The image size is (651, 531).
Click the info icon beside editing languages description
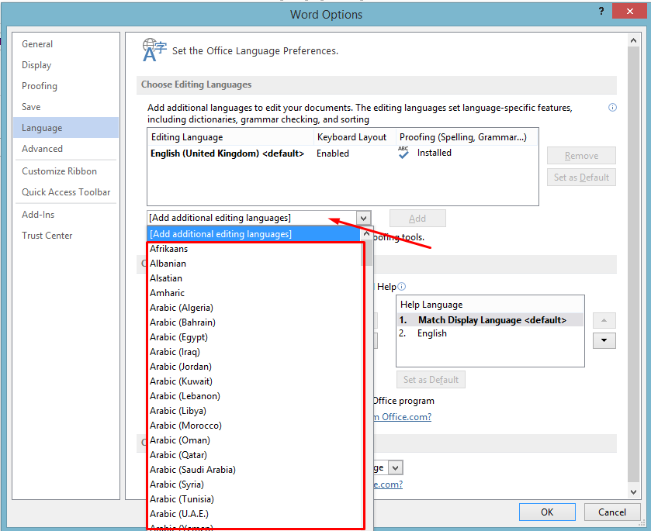[612, 108]
